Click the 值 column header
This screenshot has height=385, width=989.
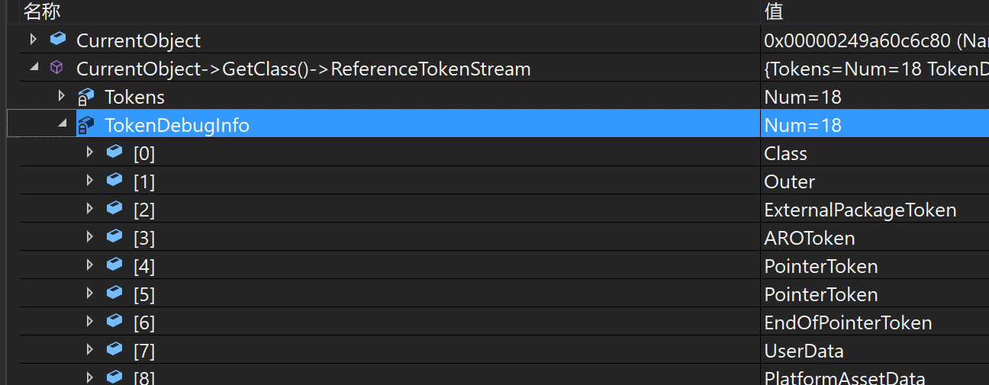(x=774, y=11)
